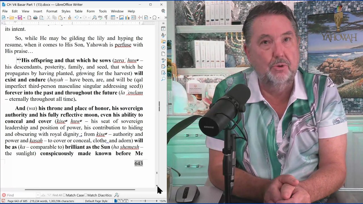Open the File menu
This screenshot has width=363, height=204.
click(x=5, y=11)
